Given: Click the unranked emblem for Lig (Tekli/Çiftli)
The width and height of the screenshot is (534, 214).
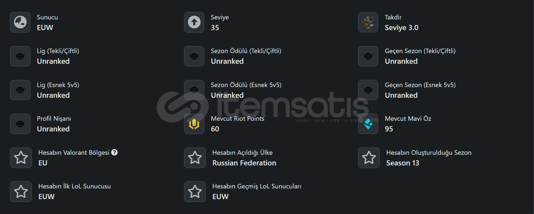Looking at the screenshot, I should pyautogui.click(x=20, y=56).
